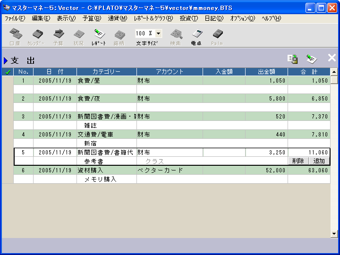Open the ファイル(F) menu
Image resolution: width=340 pixels, height=255 pixels.
[x=15, y=18]
